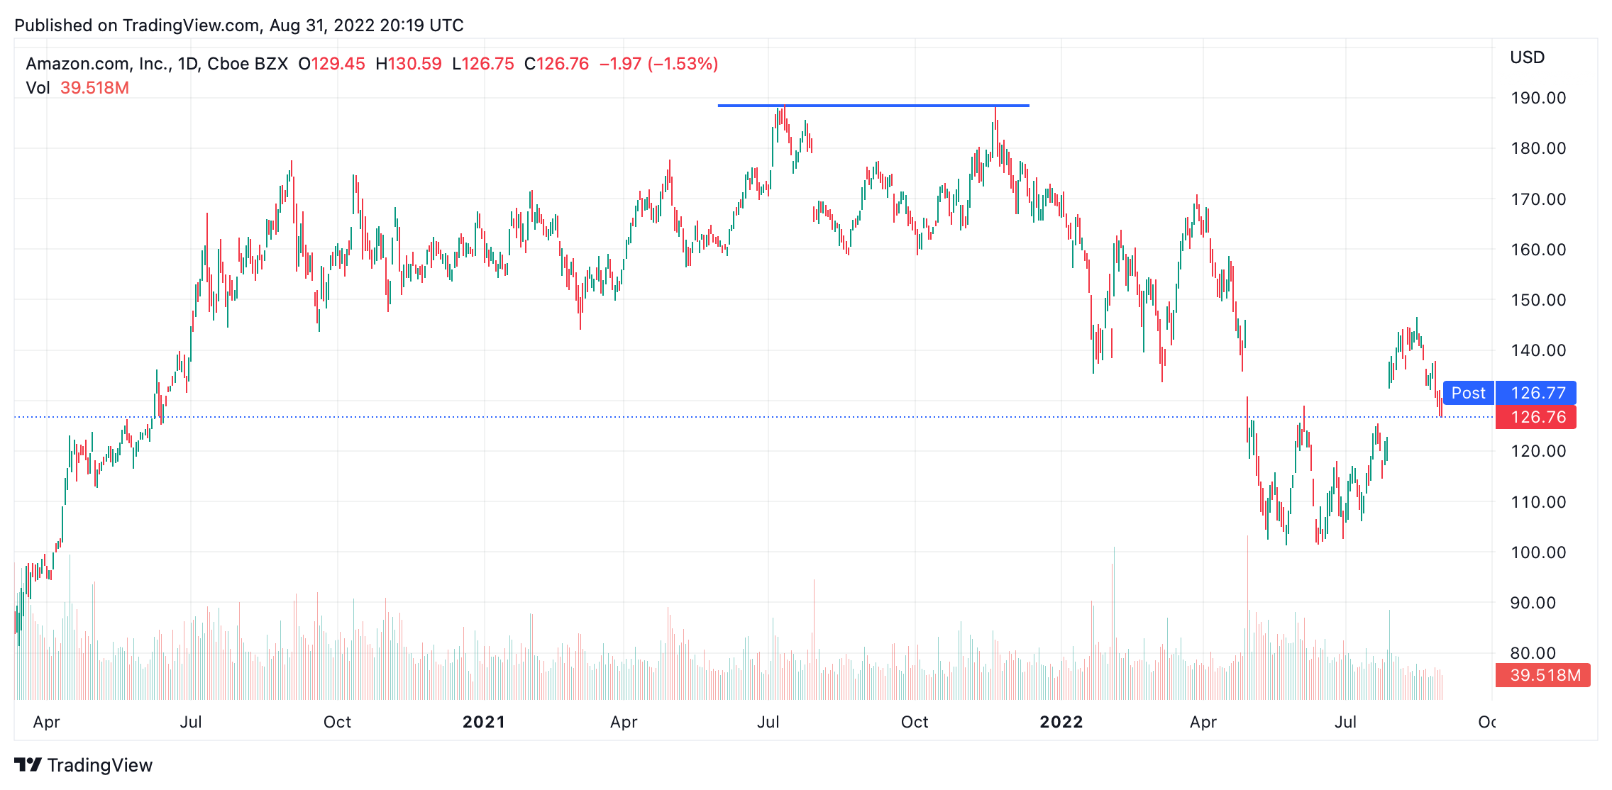Click the USD currency label

click(1527, 57)
